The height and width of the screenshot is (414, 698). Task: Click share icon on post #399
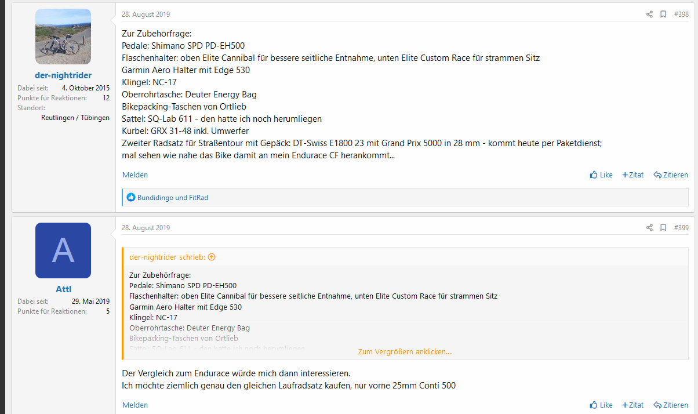pos(649,228)
